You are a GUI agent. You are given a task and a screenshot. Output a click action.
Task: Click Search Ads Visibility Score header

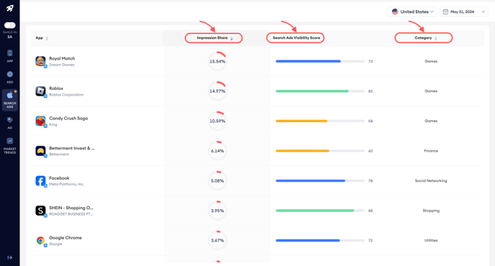296,38
